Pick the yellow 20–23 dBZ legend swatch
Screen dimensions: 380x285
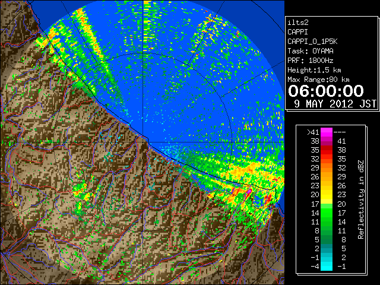[327, 195]
